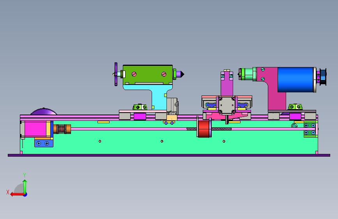This screenshot has width=338, height=219.
Task: Select the magenta stepper motor at left end
Action: click(x=35, y=129)
